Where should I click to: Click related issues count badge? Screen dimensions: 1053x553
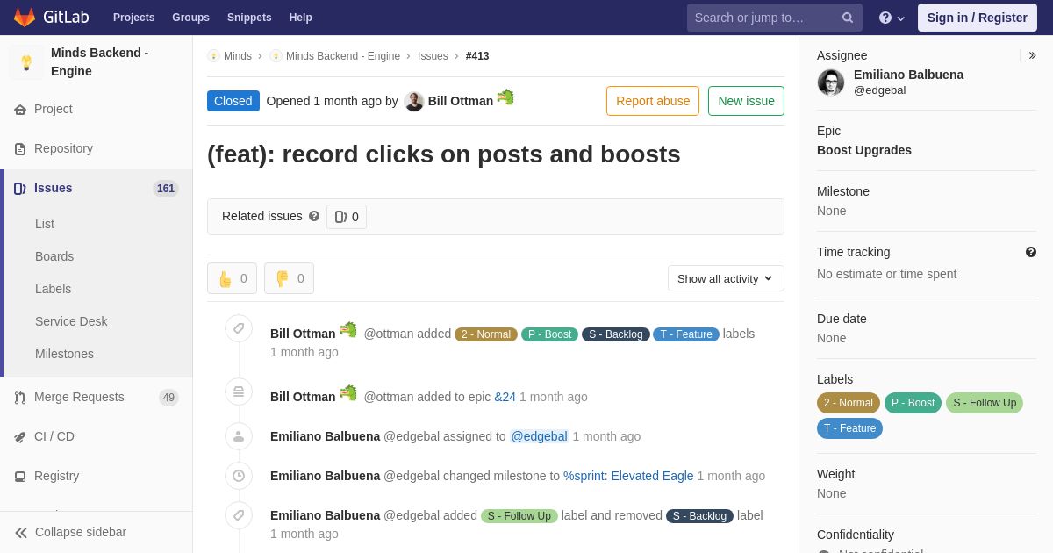(x=347, y=217)
